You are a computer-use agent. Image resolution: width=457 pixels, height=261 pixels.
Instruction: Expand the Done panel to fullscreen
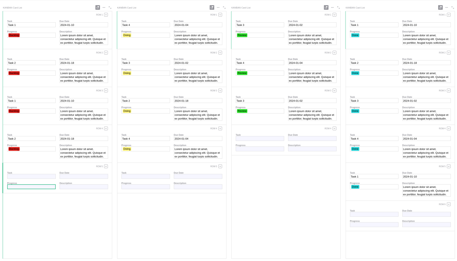pos(453,8)
